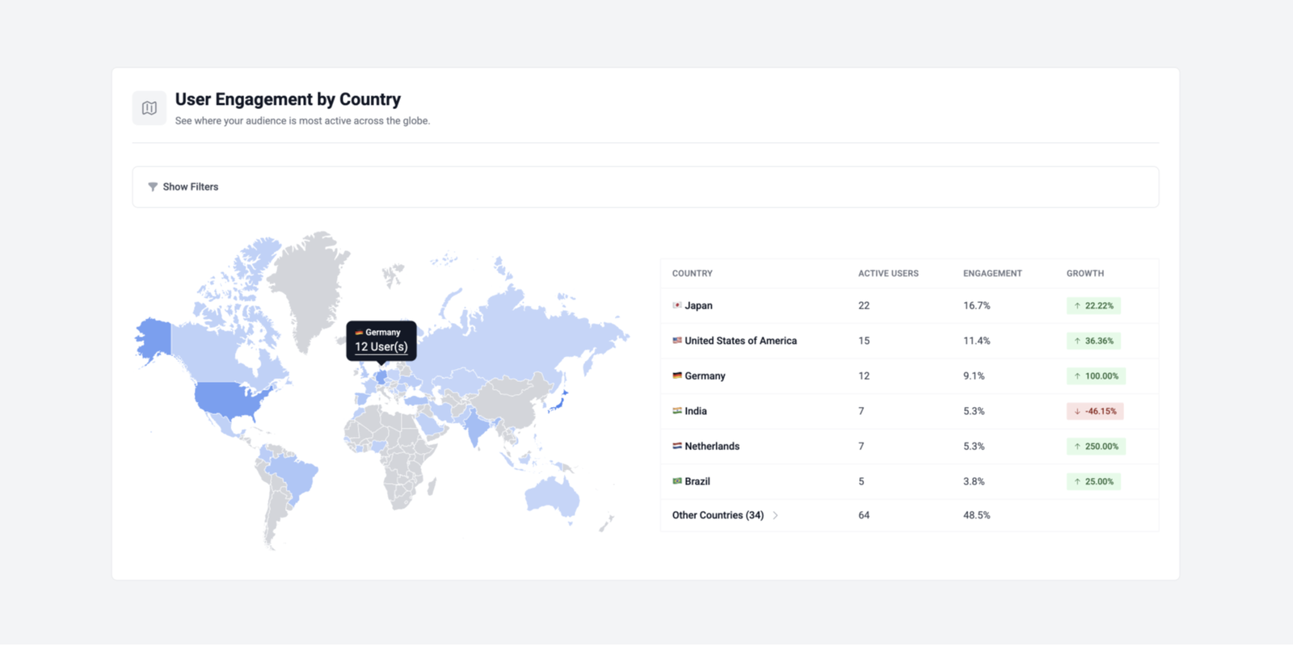
Task: Click the Germany 12 User(s) tooltip
Action: 381,340
